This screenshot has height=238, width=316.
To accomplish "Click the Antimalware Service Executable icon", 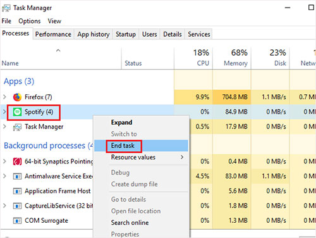I will (17, 177).
